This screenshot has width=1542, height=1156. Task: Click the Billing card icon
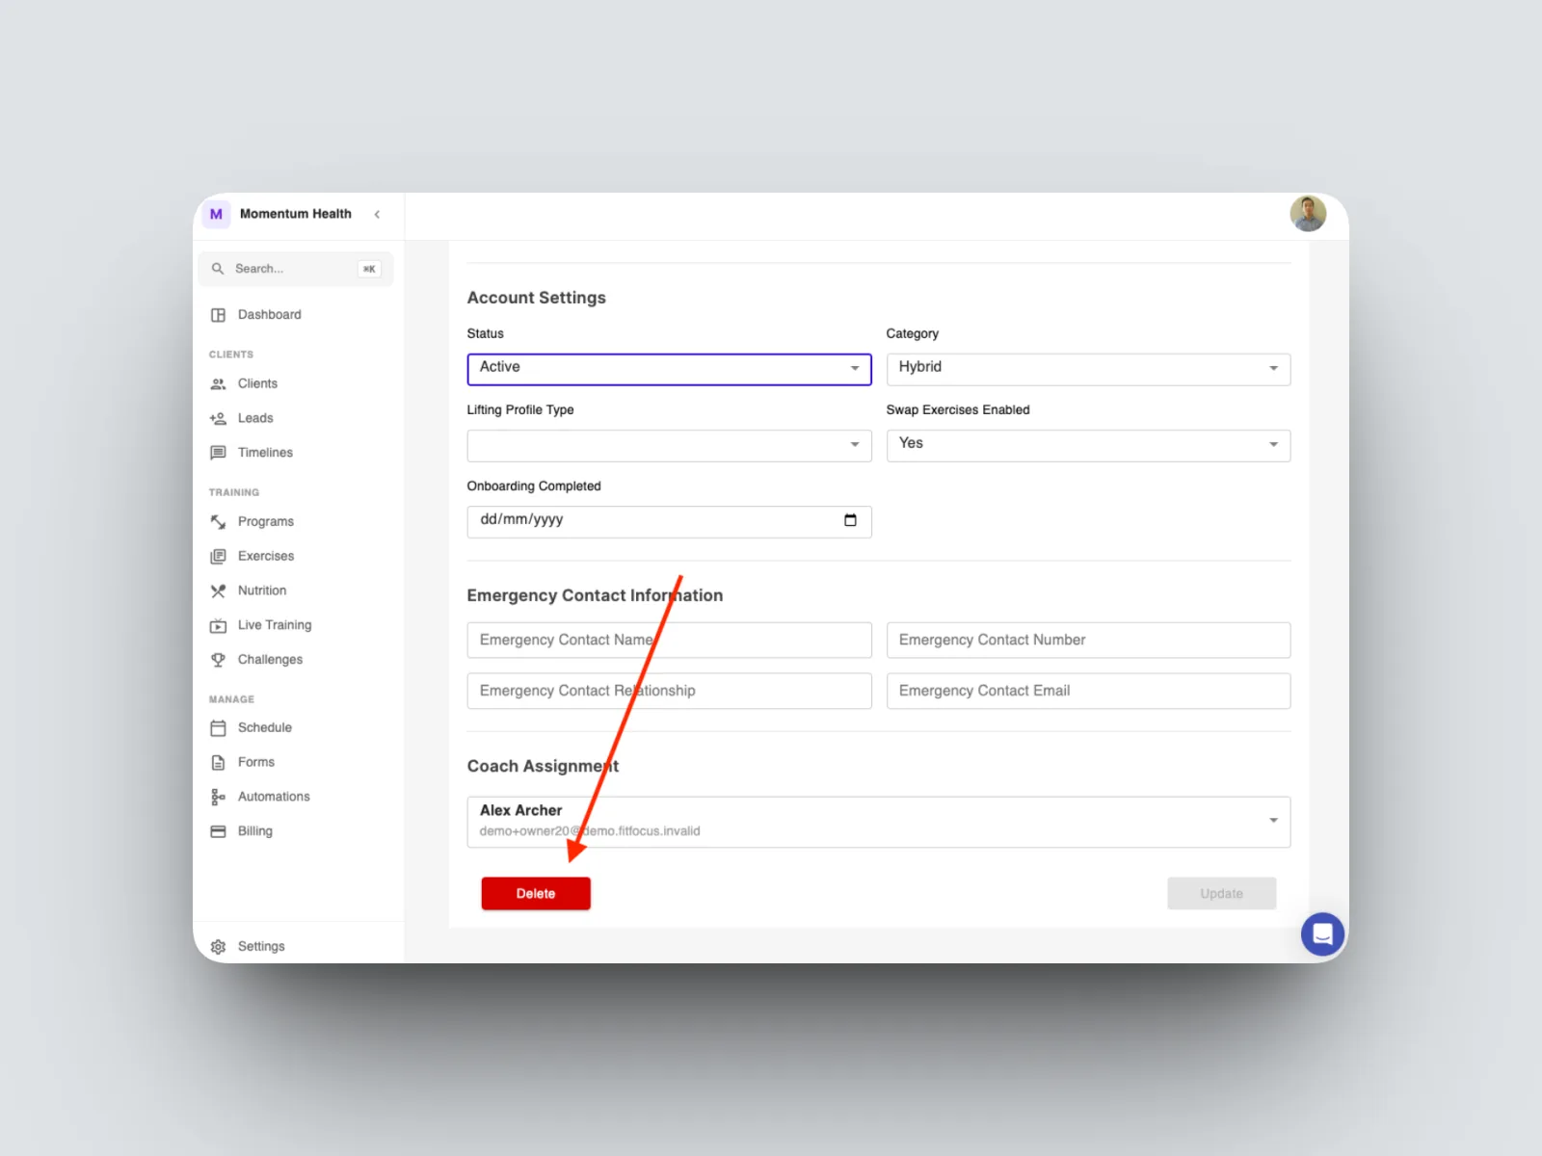218,831
